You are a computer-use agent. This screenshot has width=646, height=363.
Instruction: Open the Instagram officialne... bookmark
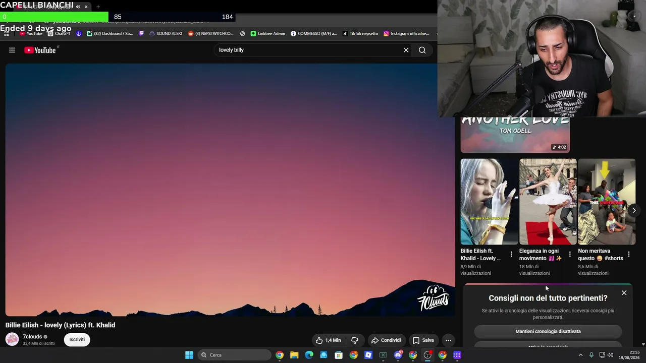click(x=406, y=34)
